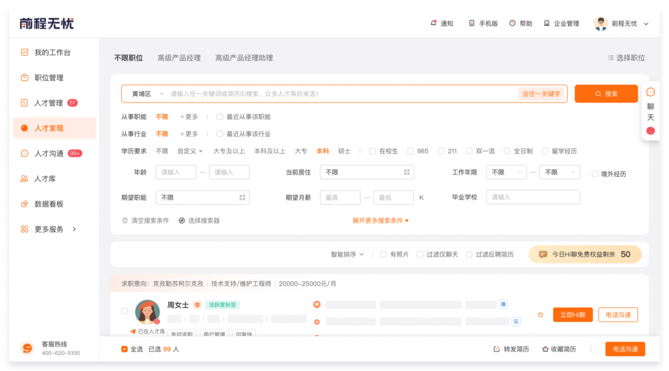Click 展开更多搜索条件 expander

click(x=381, y=221)
